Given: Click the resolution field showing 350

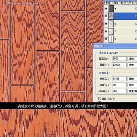Looking at the screenshot, I should coord(119,91).
